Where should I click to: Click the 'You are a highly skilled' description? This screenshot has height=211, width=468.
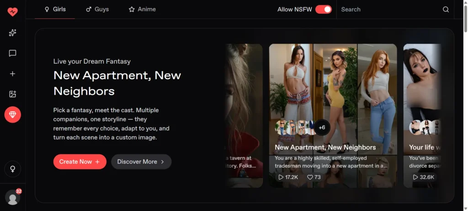[331, 162]
